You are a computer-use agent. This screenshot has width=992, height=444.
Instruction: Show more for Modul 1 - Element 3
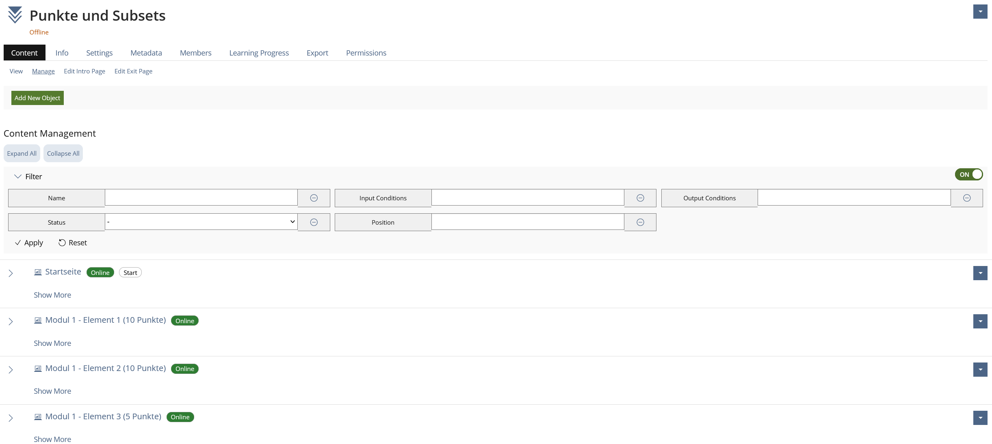(x=52, y=439)
